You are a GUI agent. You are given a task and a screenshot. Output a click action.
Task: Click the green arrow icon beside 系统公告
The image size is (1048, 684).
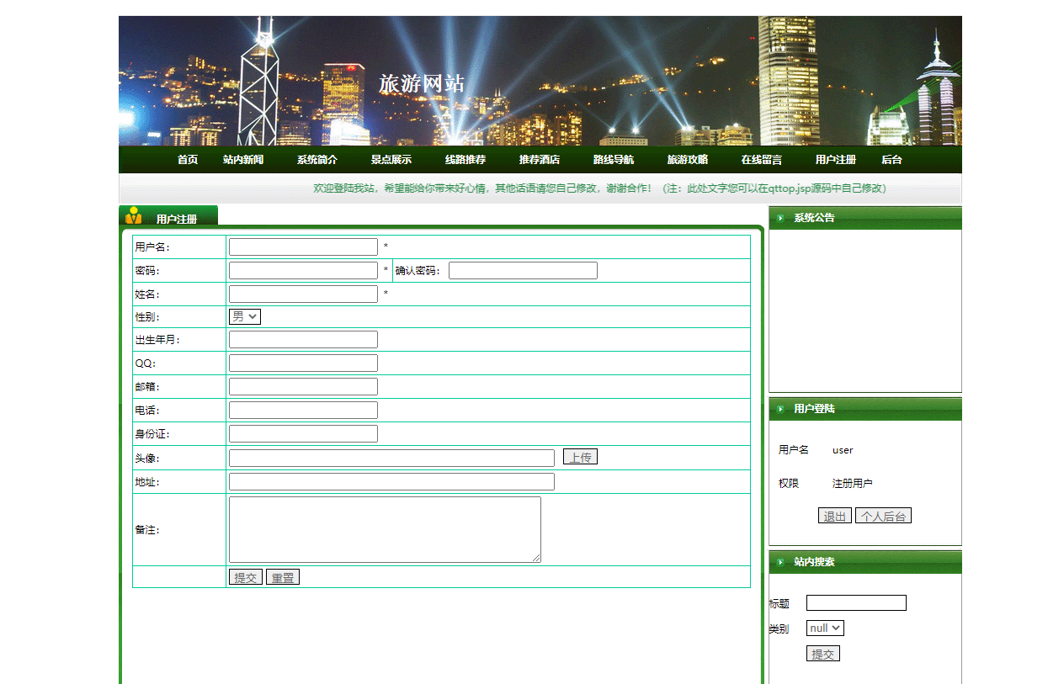click(781, 218)
